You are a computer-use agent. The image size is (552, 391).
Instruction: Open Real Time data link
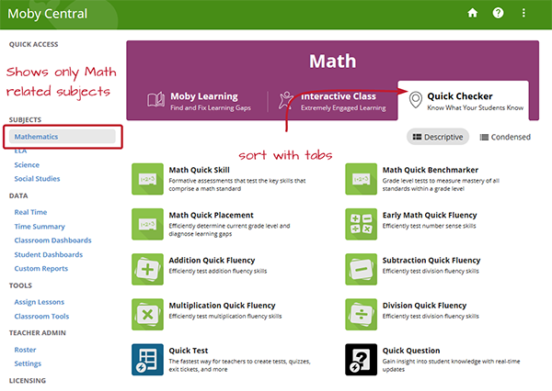click(30, 212)
